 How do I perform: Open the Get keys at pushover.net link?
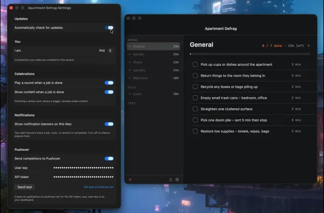point(99,187)
